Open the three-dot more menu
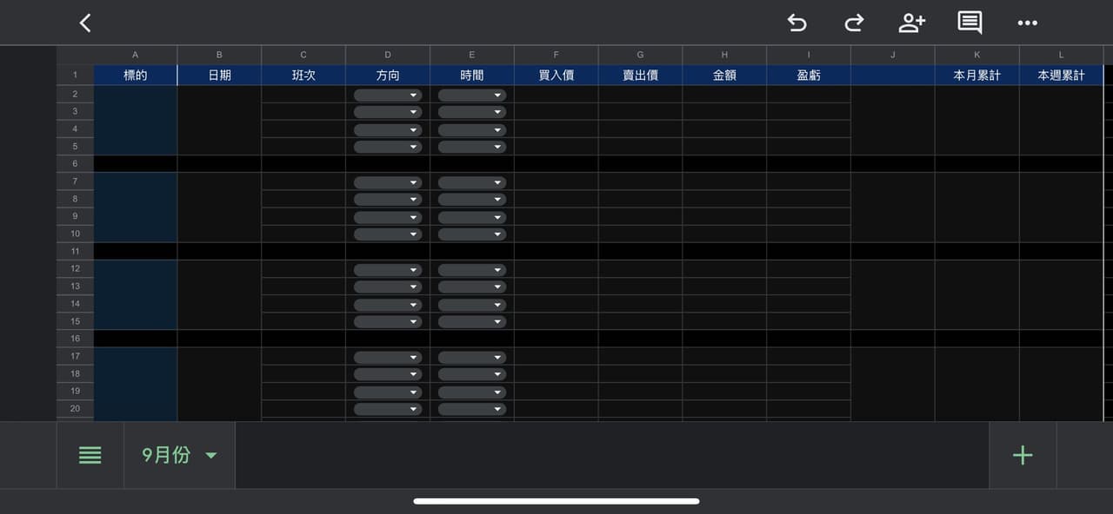Image resolution: width=1113 pixels, height=514 pixels. click(x=1027, y=23)
